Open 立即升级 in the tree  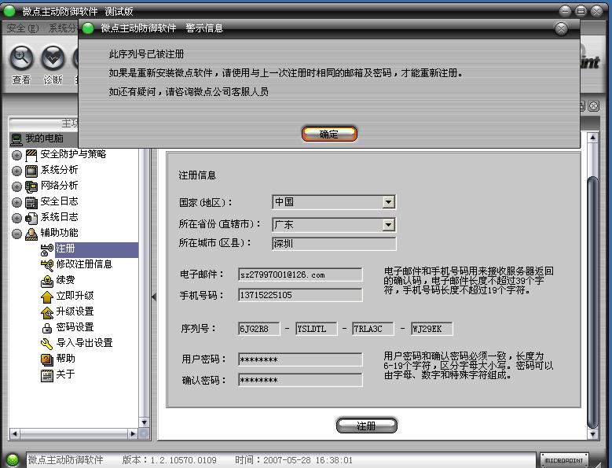[75, 296]
